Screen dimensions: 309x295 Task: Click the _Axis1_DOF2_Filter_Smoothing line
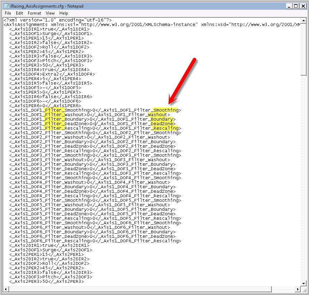click(95, 133)
